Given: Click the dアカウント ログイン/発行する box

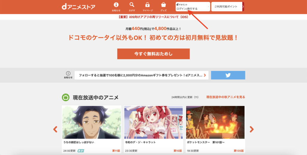Looking at the screenshot, I should pos(193,7).
